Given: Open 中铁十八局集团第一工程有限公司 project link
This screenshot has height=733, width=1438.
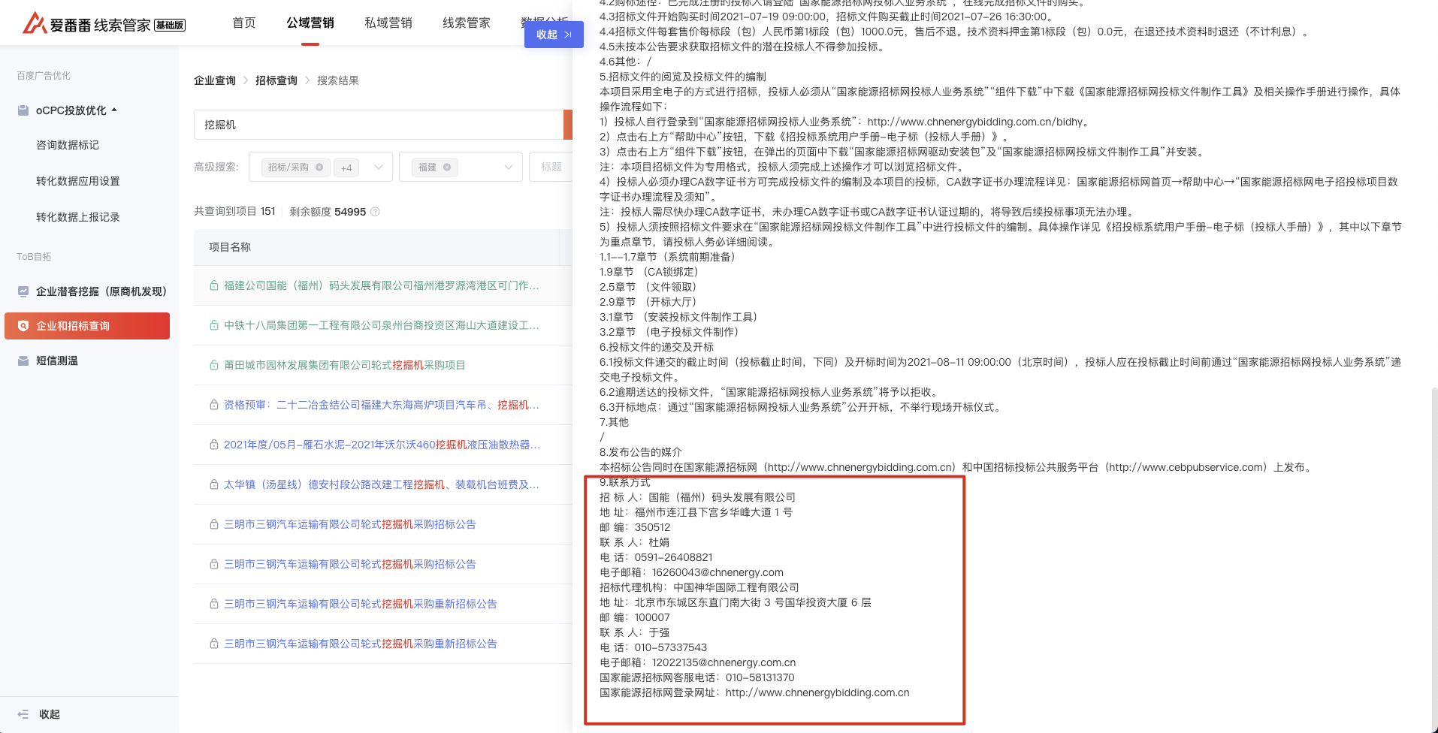Looking at the screenshot, I should 382,325.
